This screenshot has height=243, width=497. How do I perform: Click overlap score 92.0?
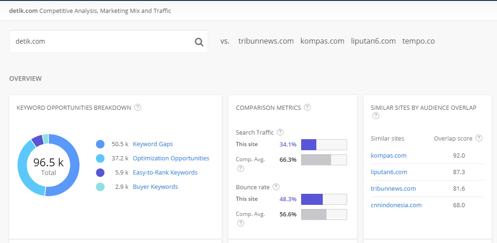point(459,156)
